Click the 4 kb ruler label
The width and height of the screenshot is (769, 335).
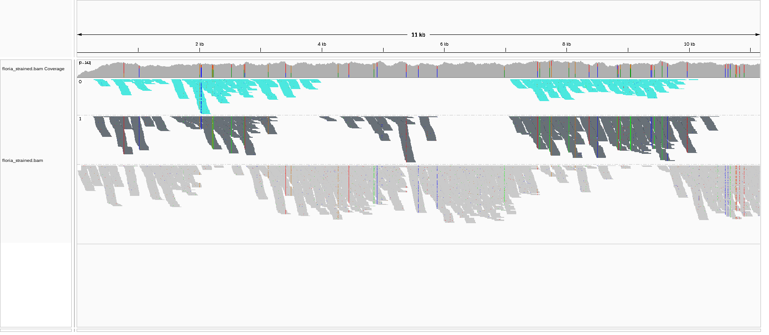point(322,44)
